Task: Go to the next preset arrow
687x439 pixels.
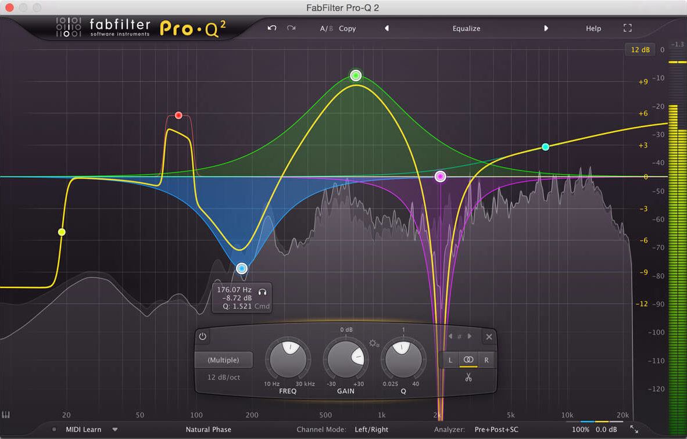Action: tap(546, 28)
